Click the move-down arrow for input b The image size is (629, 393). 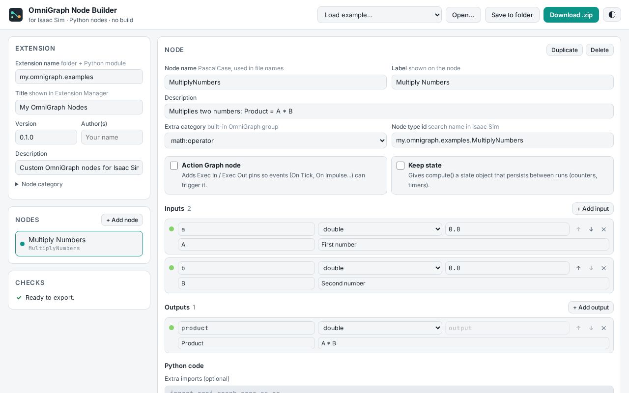click(591, 268)
